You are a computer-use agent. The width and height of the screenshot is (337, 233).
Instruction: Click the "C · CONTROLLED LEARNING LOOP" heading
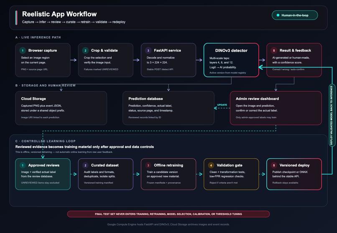(45, 141)
